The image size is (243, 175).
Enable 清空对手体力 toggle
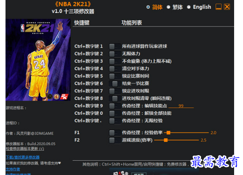(x=115, y=68)
